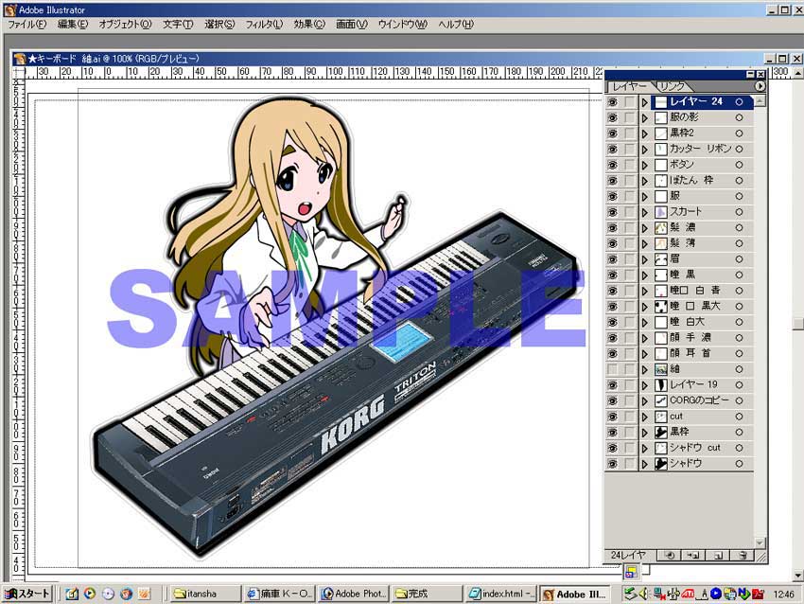Expand the 瞳 白大 layer

pos(644,322)
